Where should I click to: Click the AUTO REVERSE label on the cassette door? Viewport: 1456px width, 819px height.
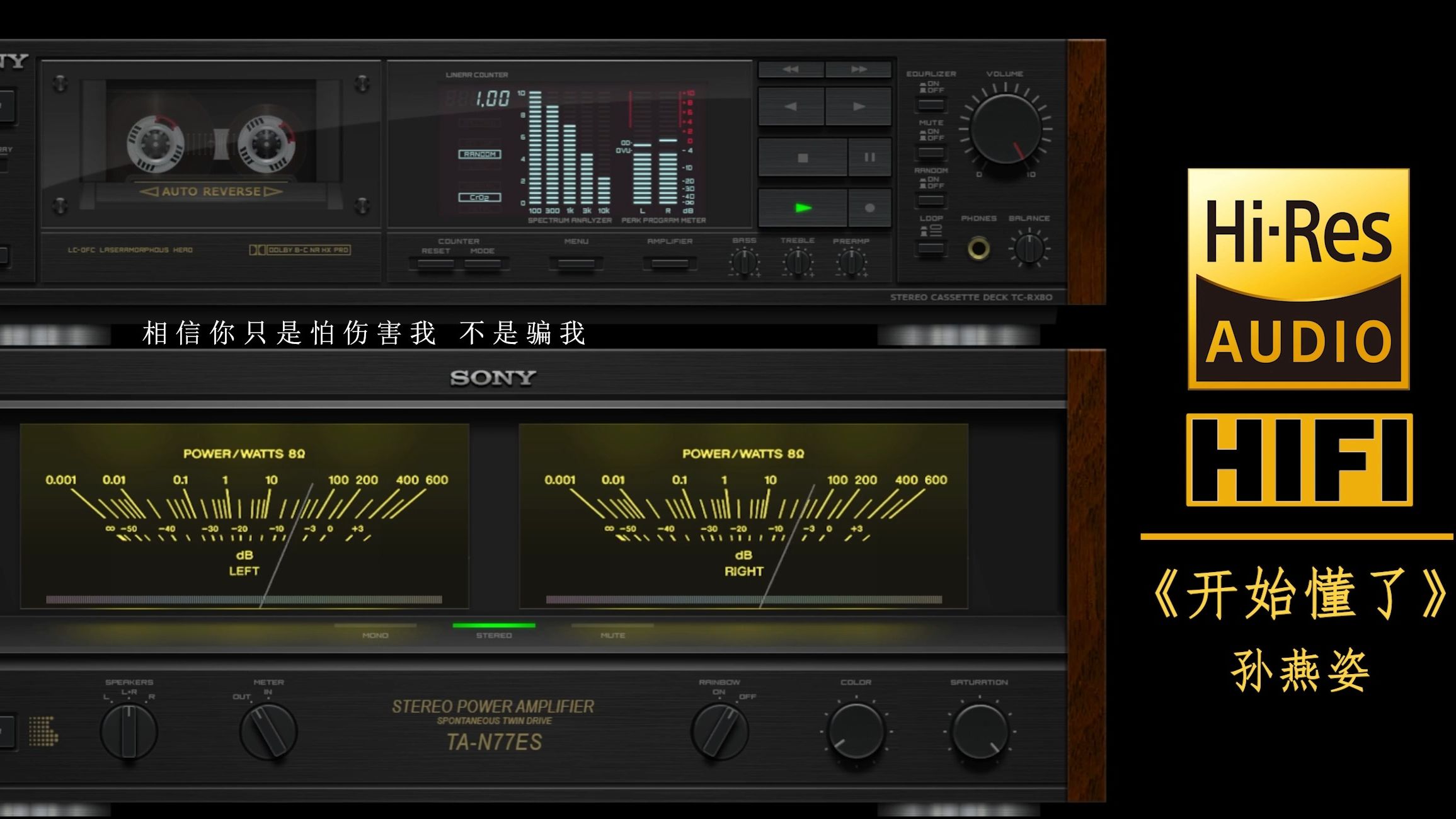(211, 192)
